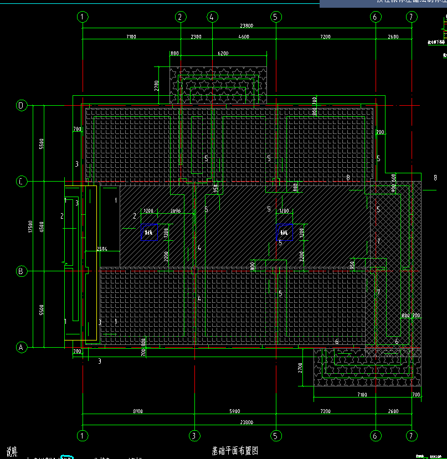Click the blue tooltip bar at top-right
Screen dimensions: 447x459
tap(383, 3)
